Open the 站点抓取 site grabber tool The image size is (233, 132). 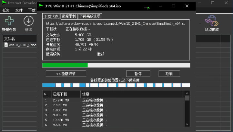point(212,21)
